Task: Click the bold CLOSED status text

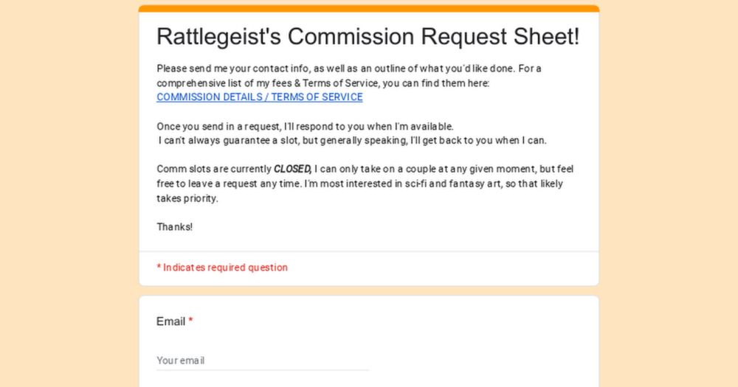Action: click(292, 169)
